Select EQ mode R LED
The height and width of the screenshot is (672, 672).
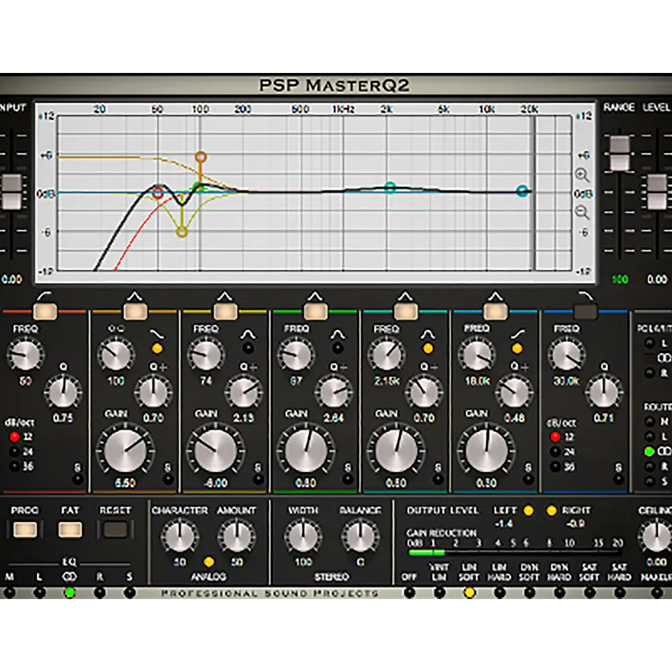100,593
